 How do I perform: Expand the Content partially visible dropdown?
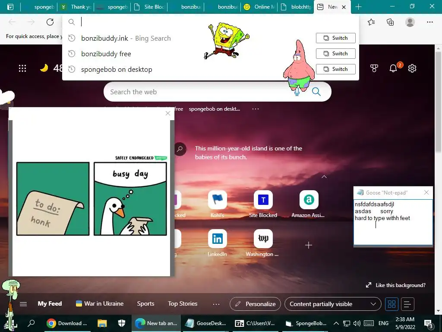pos(333,304)
